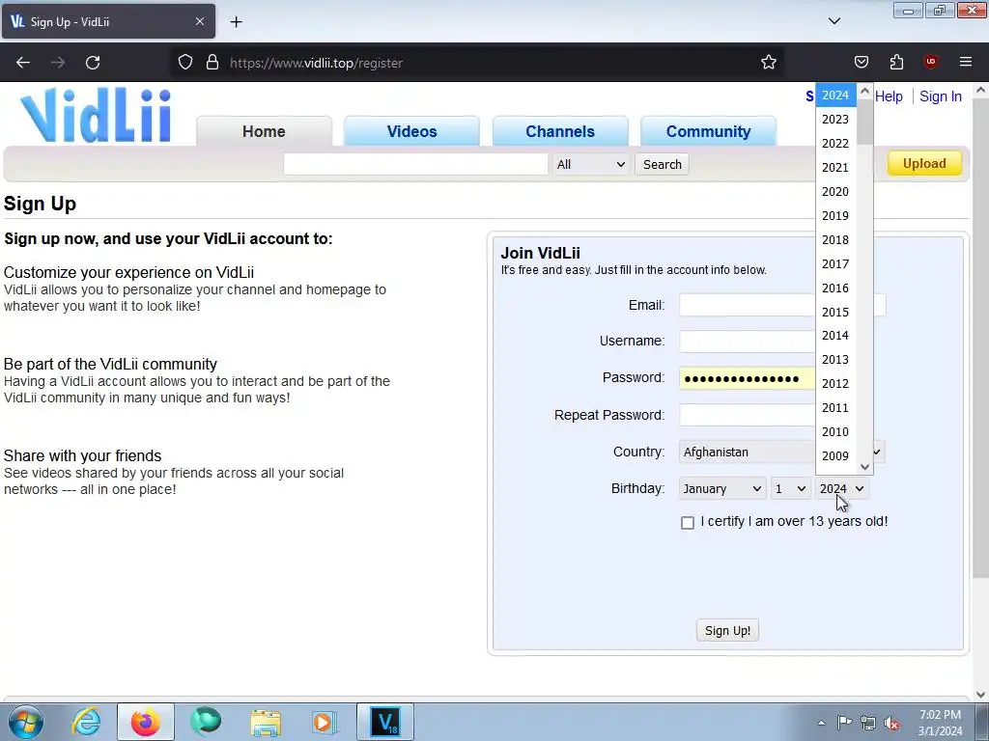Open the Community tab

708,131
